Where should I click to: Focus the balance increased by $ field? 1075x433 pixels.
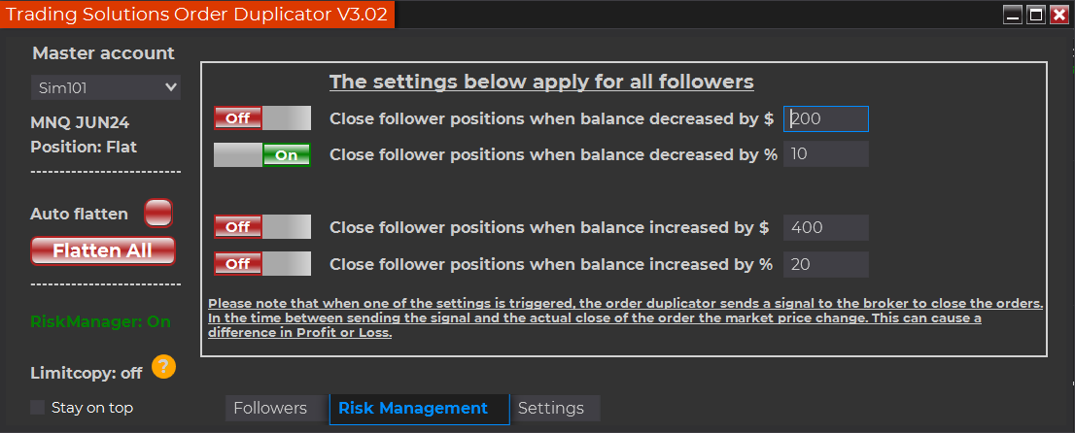coord(825,227)
